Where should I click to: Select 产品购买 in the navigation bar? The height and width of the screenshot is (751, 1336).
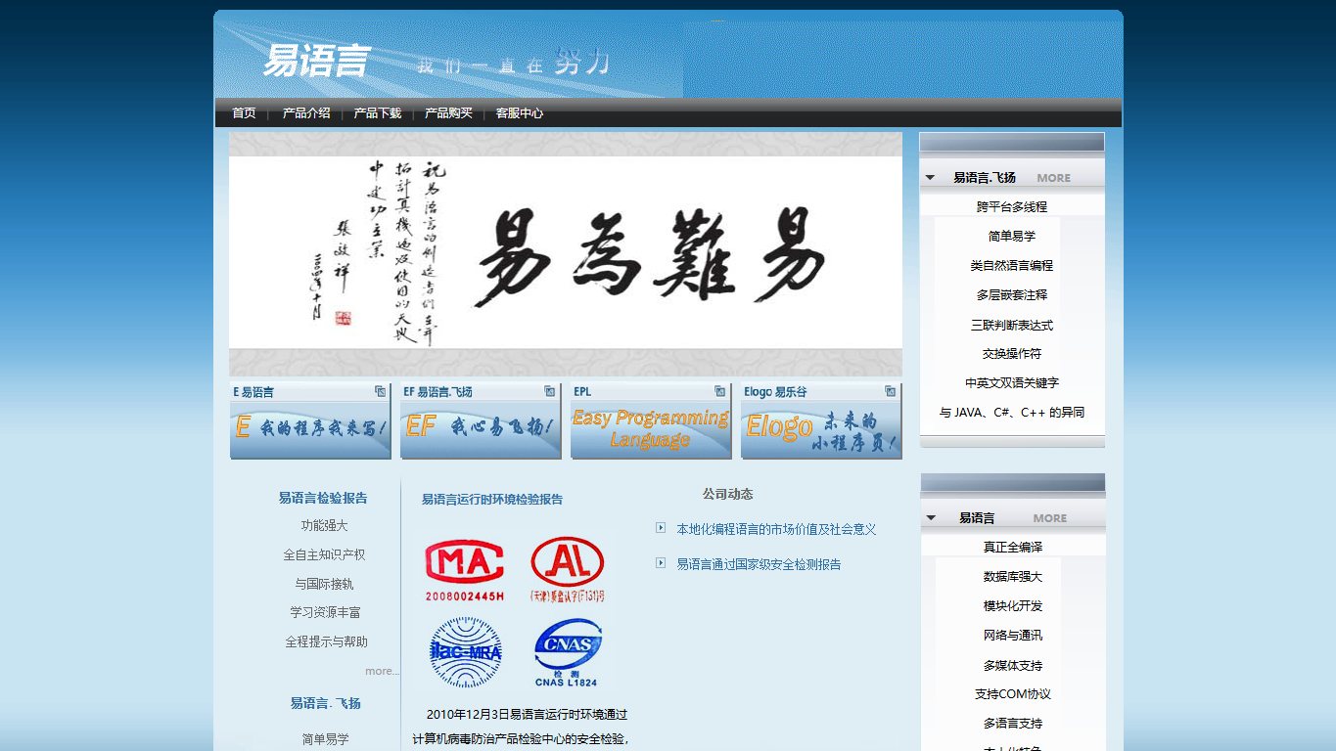448,113
